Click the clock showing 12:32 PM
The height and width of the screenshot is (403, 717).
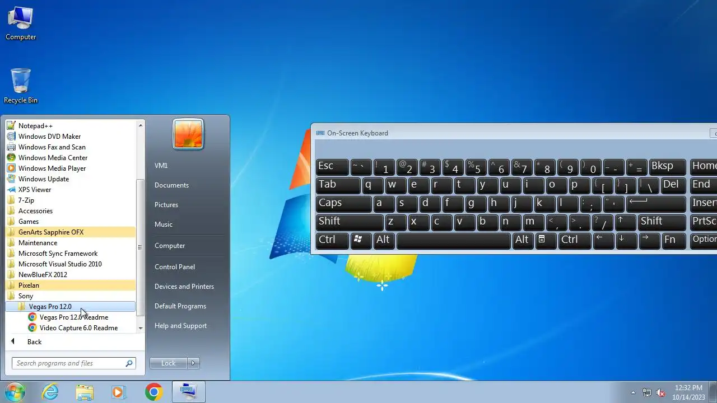point(688,387)
